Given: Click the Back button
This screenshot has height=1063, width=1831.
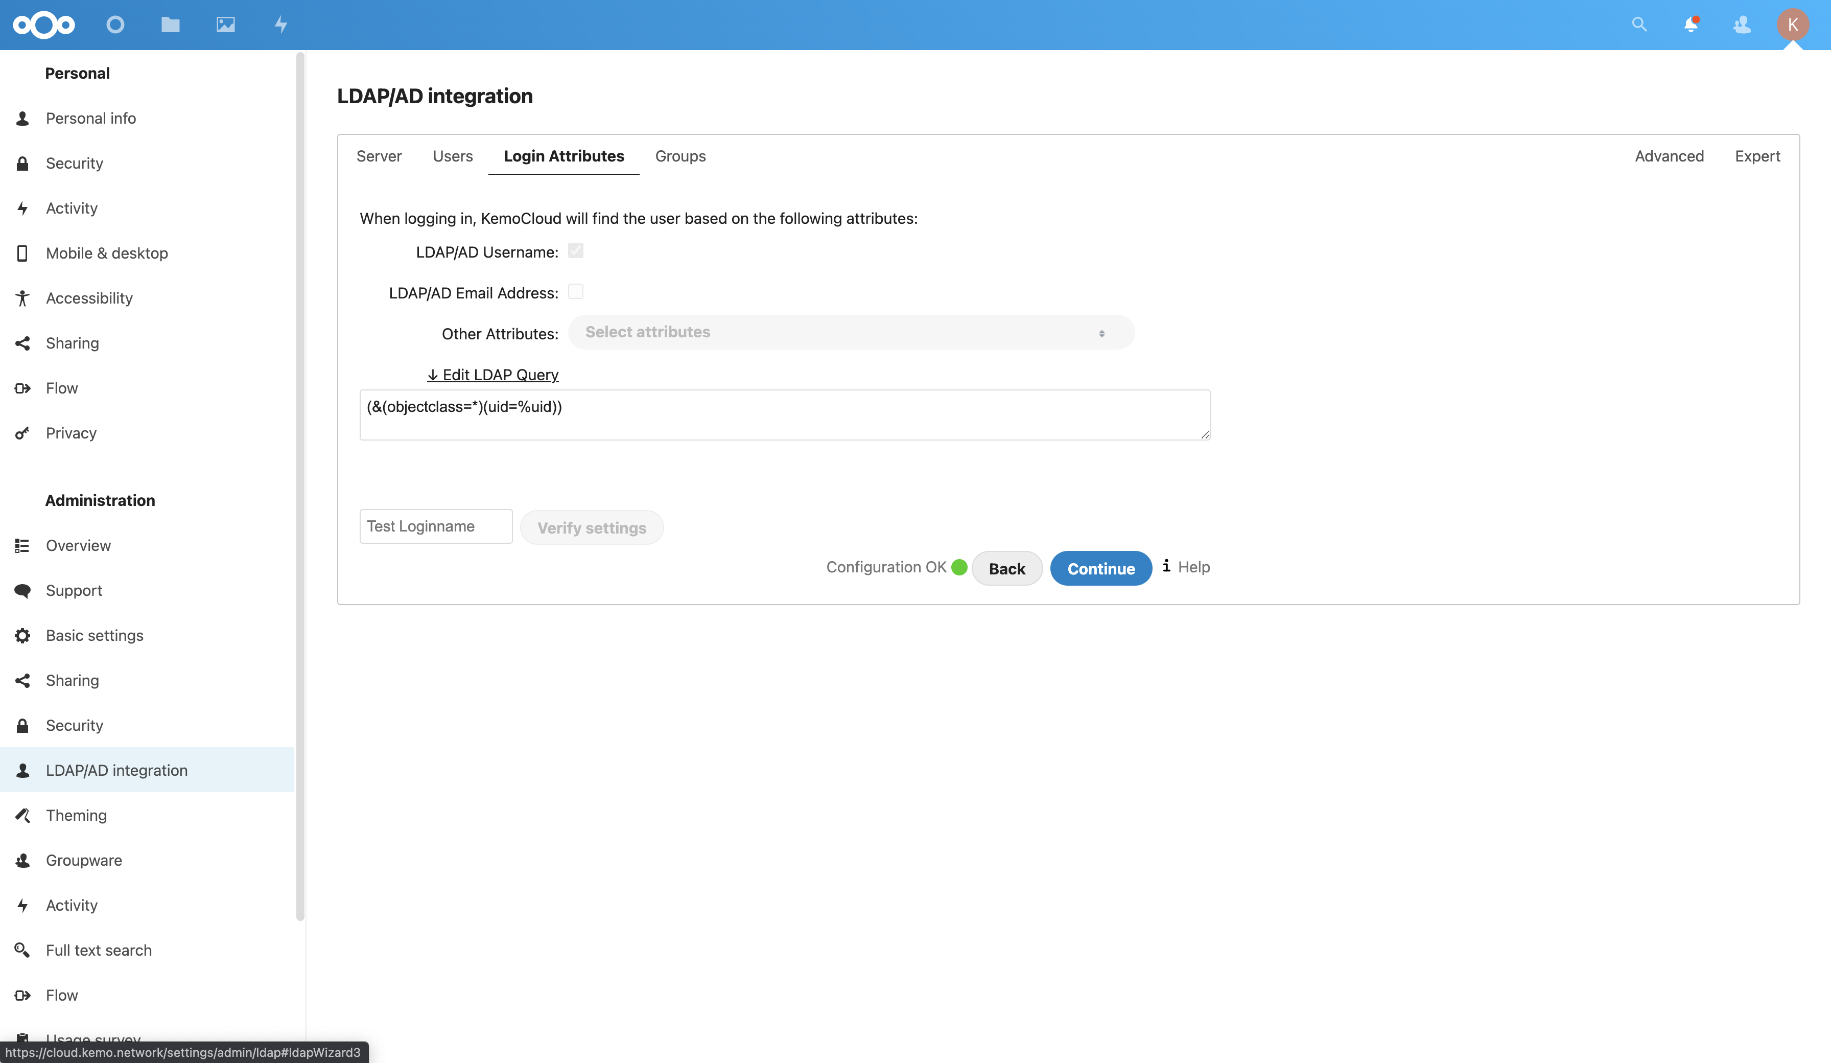Looking at the screenshot, I should (1006, 569).
